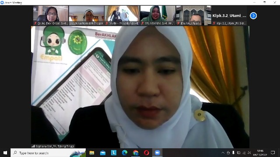Open Google Chrome from the taskbar

(136, 153)
